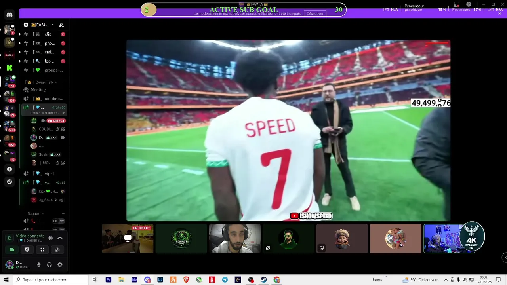This screenshot has height=285, width=507.
Task: Select user kick LH... in voice channel
Action: 48,191
